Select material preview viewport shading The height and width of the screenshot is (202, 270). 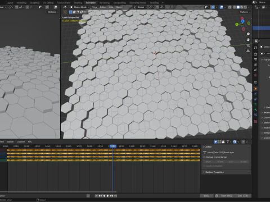click(242, 7)
